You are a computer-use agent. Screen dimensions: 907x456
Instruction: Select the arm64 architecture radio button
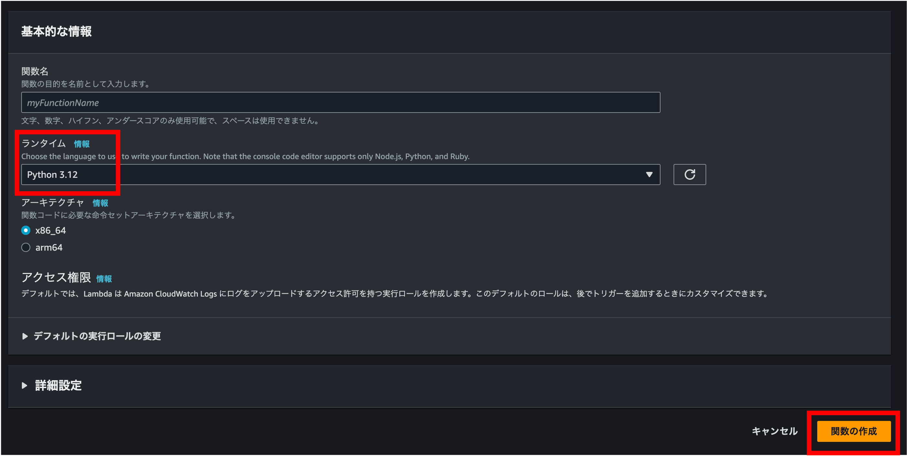(x=26, y=247)
